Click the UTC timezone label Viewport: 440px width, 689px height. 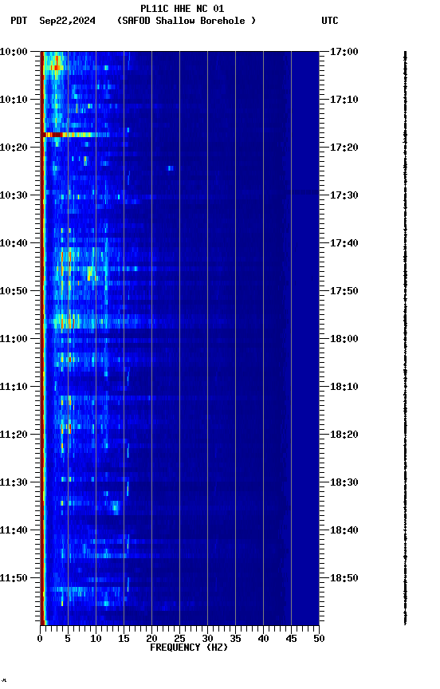click(x=330, y=21)
